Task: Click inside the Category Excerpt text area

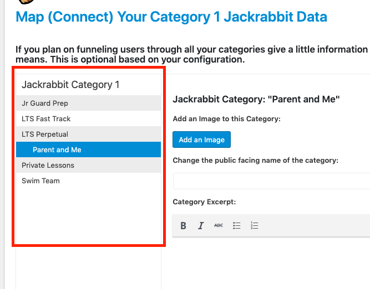Action: [x=271, y=260]
